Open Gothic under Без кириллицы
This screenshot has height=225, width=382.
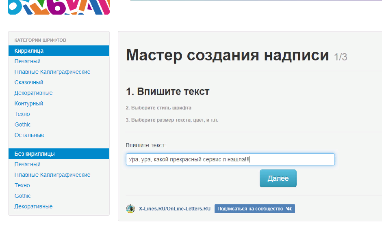point(23,196)
